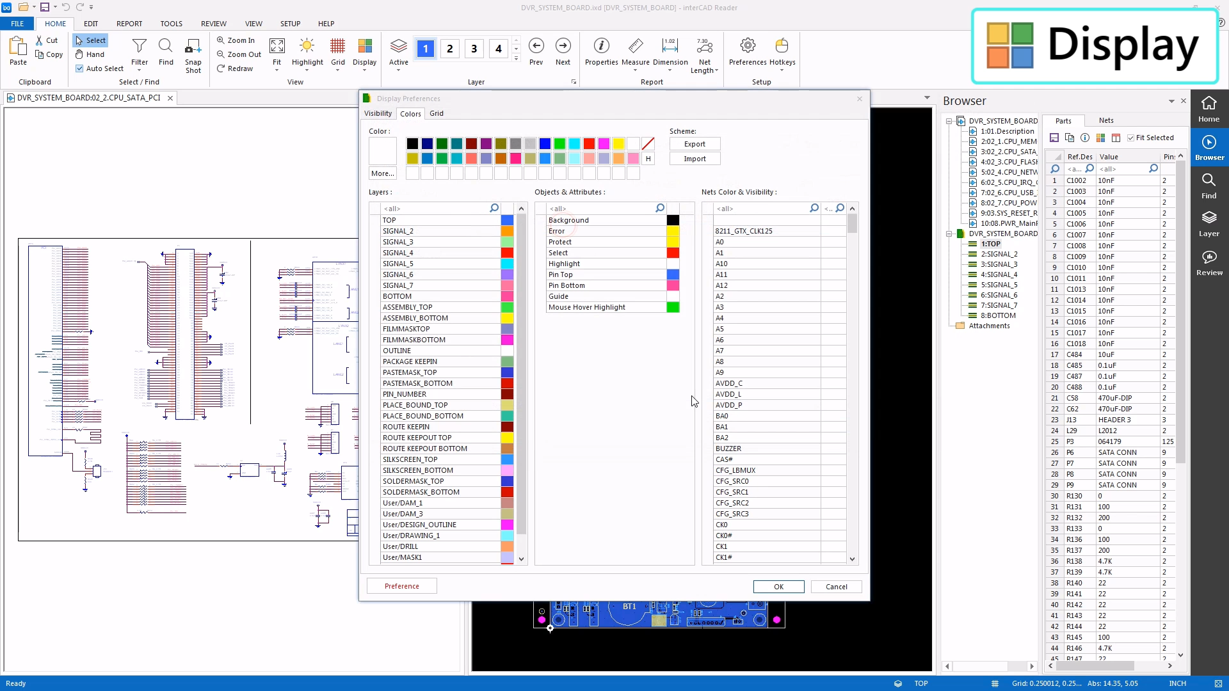This screenshot has width=1229, height=691.
Task: Open the Review sidebar panel
Action: [x=1209, y=263]
